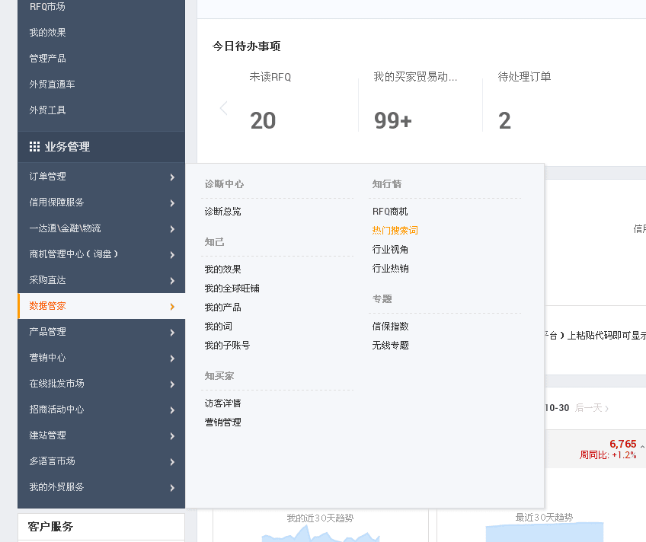Image resolution: width=646 pixels, height=542 pixels.
Task: Click the chevron next to 营销中心
Action: [x=173, y=359]
